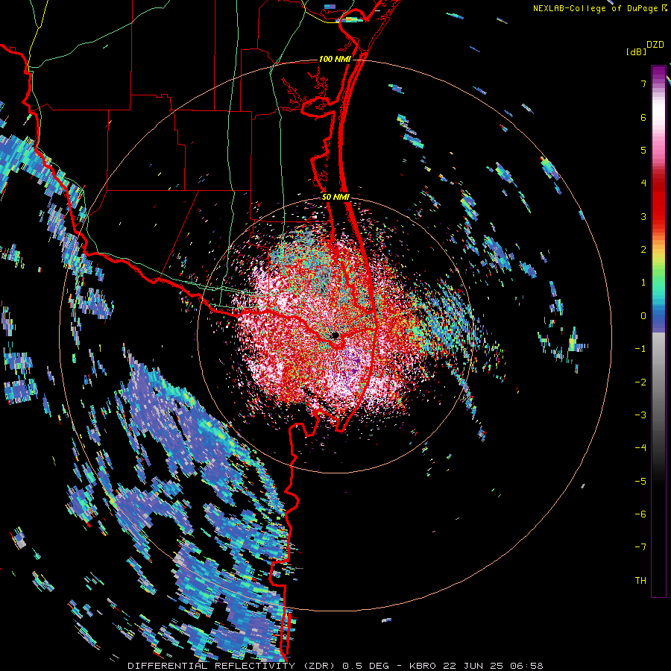Click the red segment of the color bar
This screenshot has width=671, height=671.
658,201
